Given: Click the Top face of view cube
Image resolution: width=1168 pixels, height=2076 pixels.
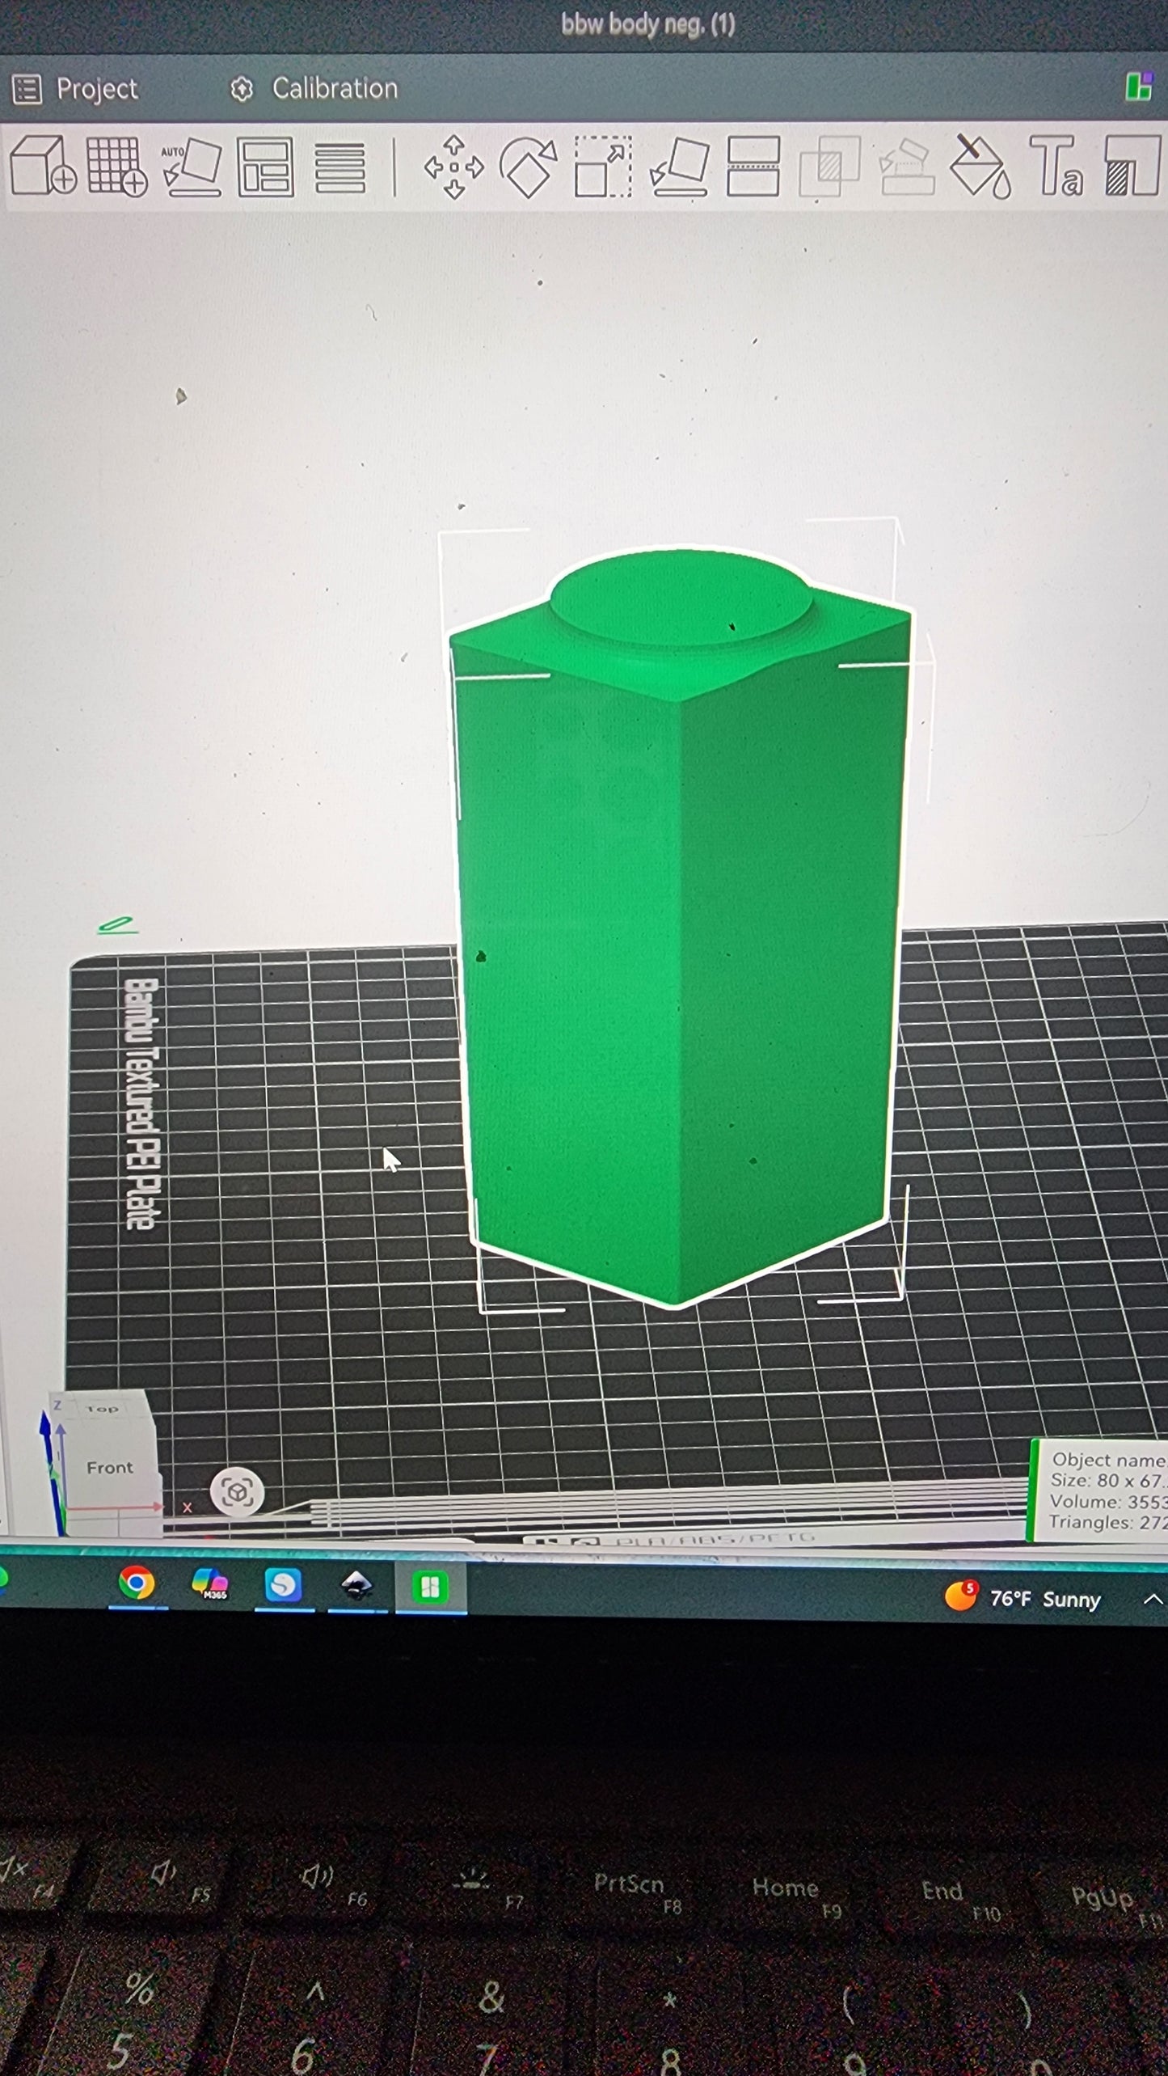Looking at the screenshot, I should [x=103, y=1409].
